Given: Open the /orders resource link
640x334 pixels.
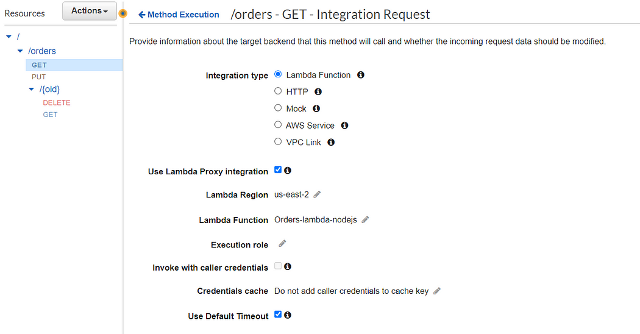Looking at the screenshot, I should (42, 51).
